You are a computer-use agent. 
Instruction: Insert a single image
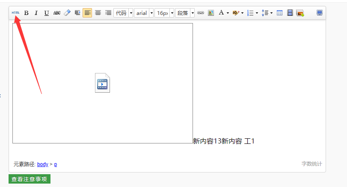211,13
